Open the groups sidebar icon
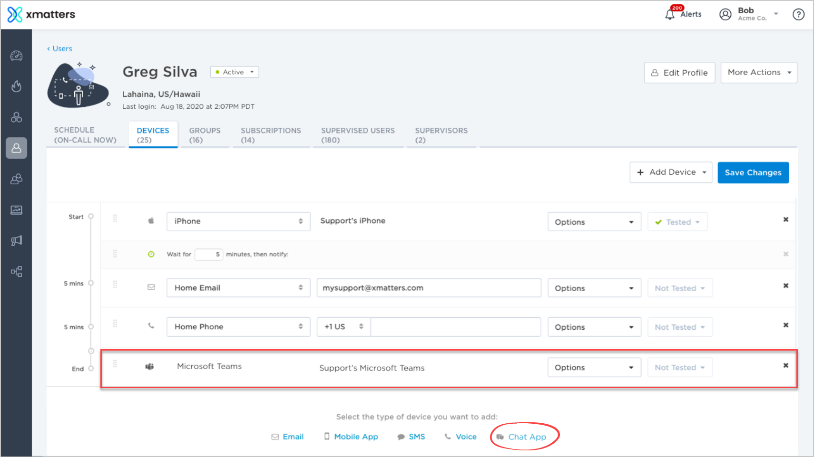The width and height of the screenshot is (814, 457). 17,179
